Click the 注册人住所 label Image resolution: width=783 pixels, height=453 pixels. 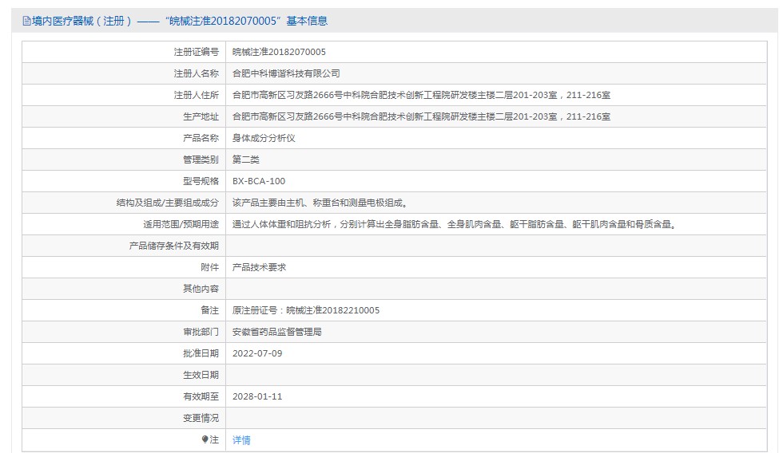pyautogui.click(x=197, y=95)
